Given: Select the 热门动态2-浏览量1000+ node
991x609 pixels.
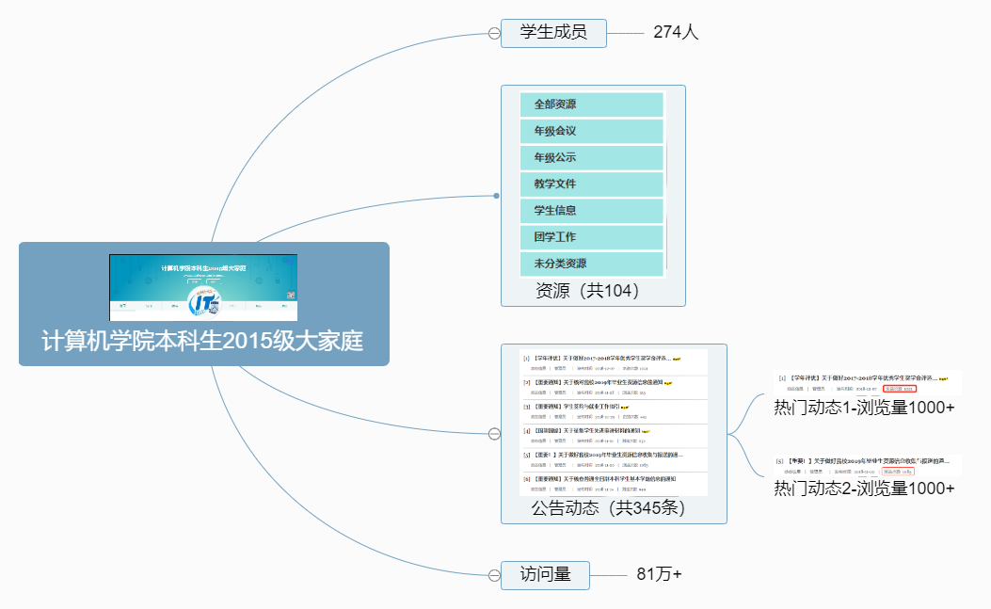Looking at the screenshot, I should click(x=864, y=488).
